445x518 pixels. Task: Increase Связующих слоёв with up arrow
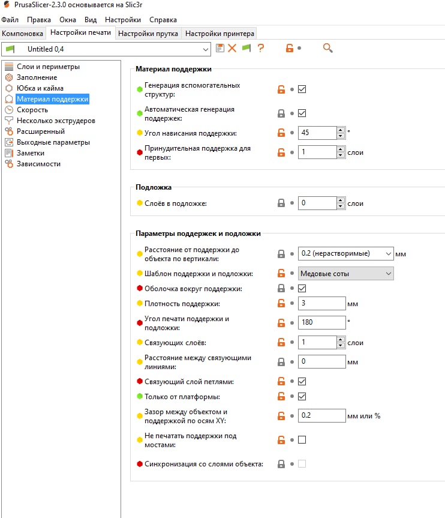tap(341, 339)
